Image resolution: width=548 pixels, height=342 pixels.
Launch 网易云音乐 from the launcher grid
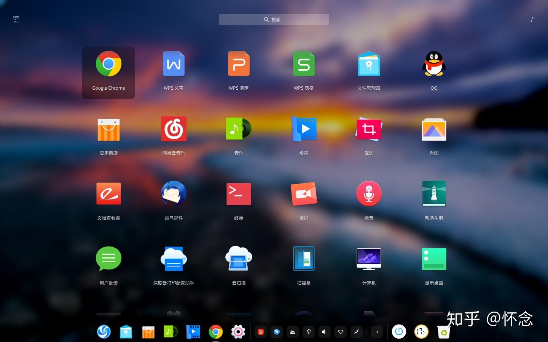click(x=174, y=129)
